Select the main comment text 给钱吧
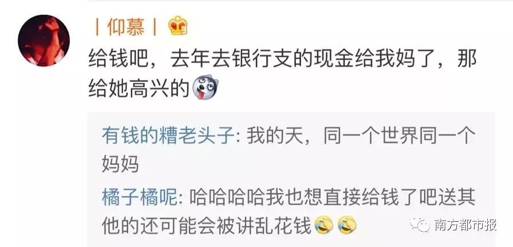Screen dimensions: 513x247 click(x=119, y=59)
